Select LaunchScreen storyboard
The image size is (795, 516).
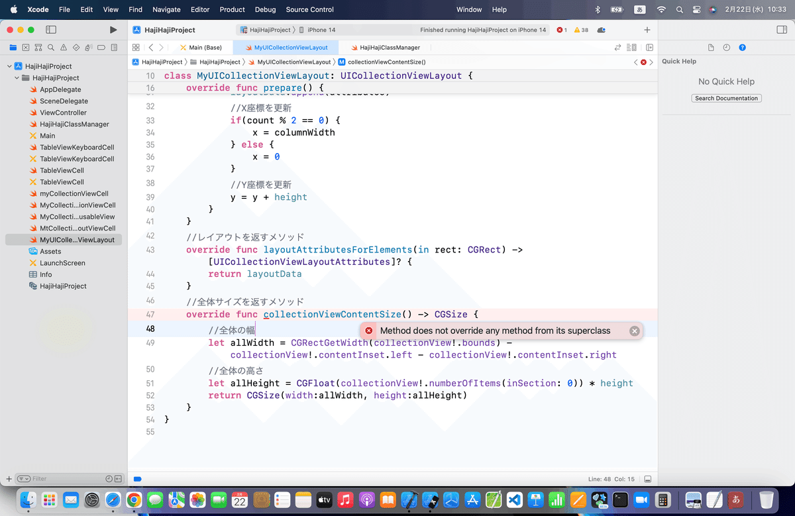[62, 263]
